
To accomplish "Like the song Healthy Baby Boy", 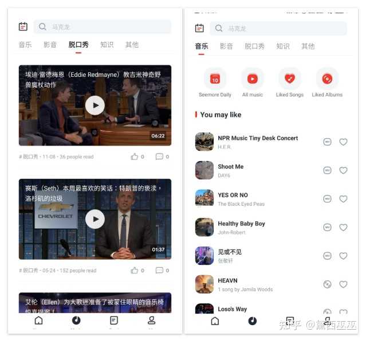I will 343,227.
